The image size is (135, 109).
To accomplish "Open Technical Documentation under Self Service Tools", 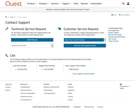I will [x=117, y=37].
